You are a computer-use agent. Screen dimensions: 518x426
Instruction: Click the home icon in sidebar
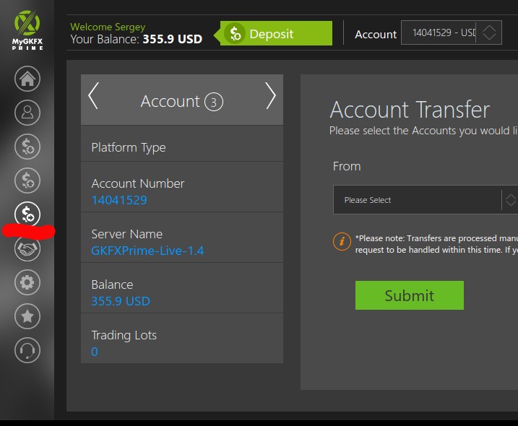tap(27, 78)
